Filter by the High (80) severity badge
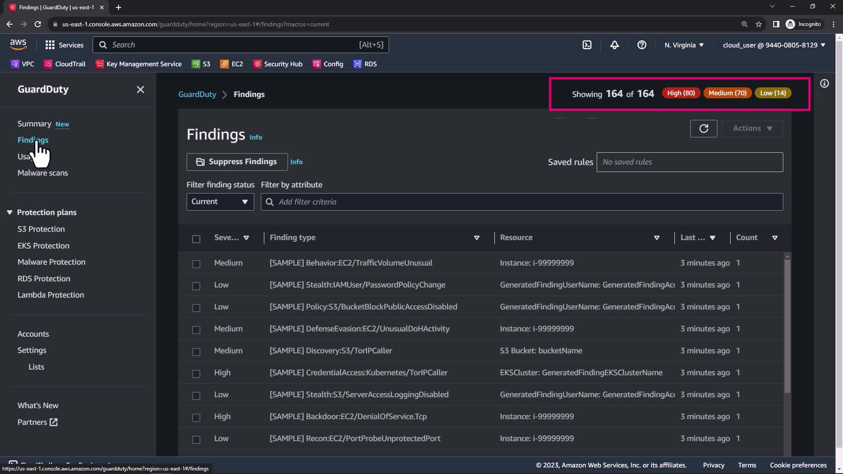 coord(681,93)
